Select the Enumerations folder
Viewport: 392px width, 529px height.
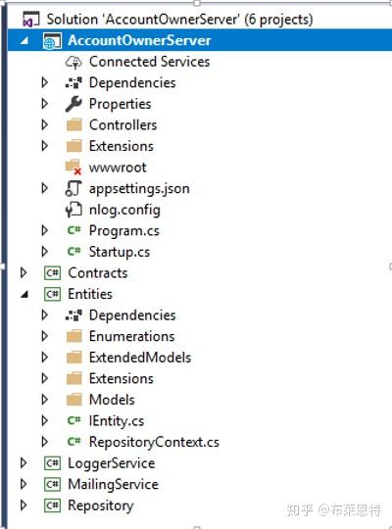[132, 336]
